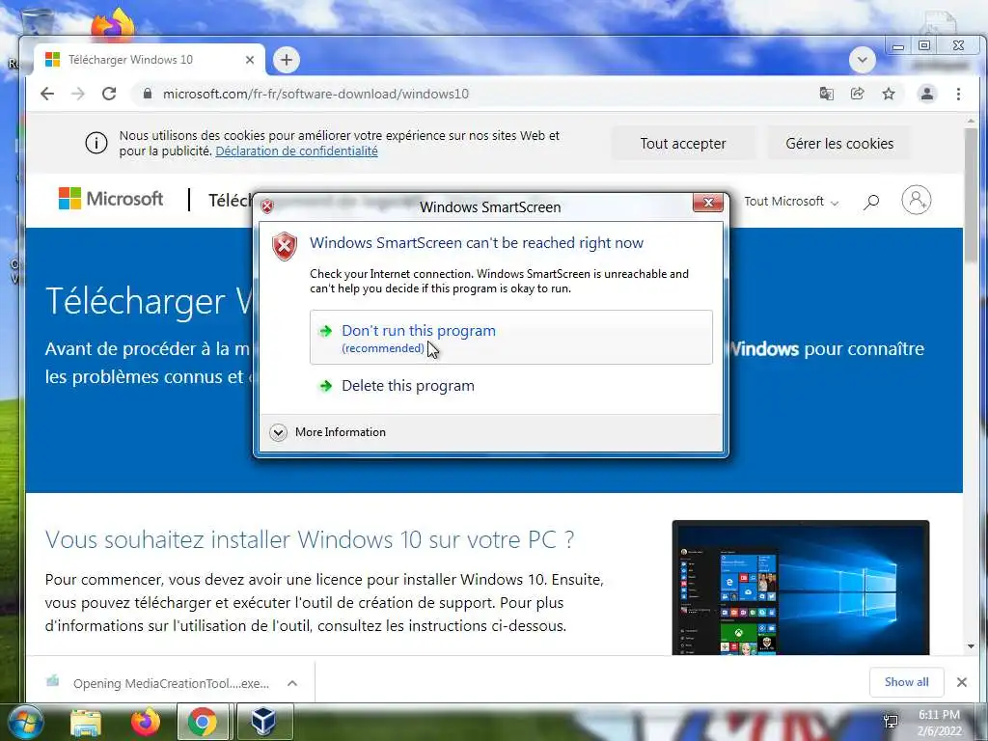Click Show all downloads
Viewport: 988px width, 741px height.
tap(906, 682)
